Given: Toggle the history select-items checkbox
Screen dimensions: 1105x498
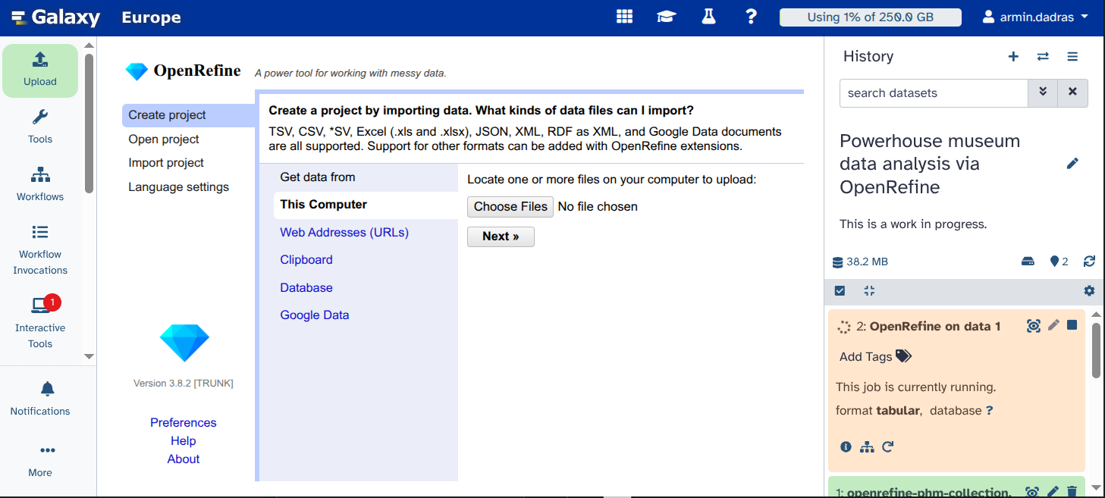Looking at the screenshot, I should click(x=840, y=290).
